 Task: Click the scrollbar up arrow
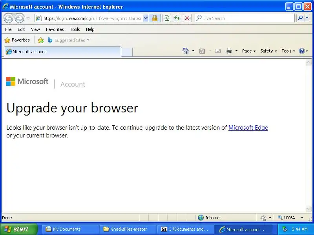(308, 62)
